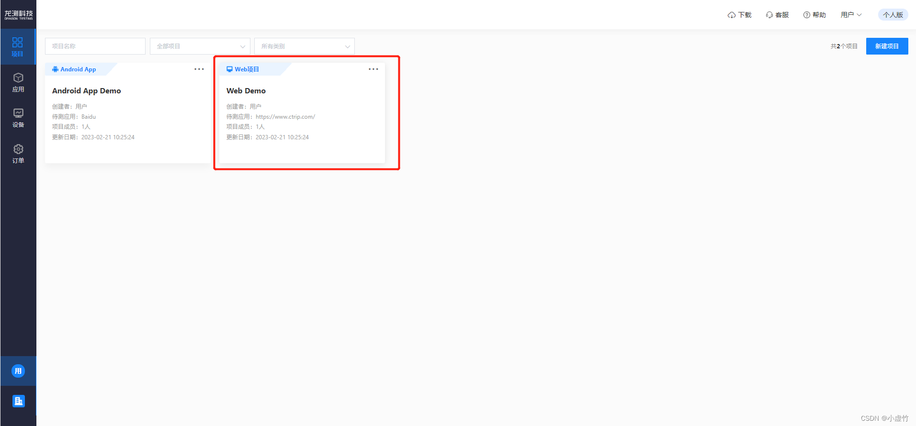Screen dimensions: 916x426
Task: Click 项目成员: 1人 on Web Demo card
Action: pos(246,127)
